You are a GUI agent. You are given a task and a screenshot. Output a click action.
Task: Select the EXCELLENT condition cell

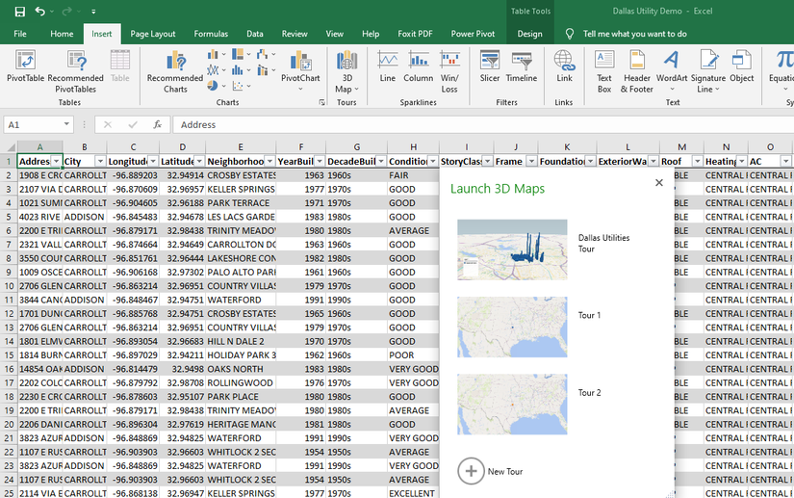[x=413, y=493]
